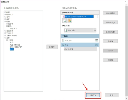Select 减小文件大小 in the tool tree

tap(15, 45)
